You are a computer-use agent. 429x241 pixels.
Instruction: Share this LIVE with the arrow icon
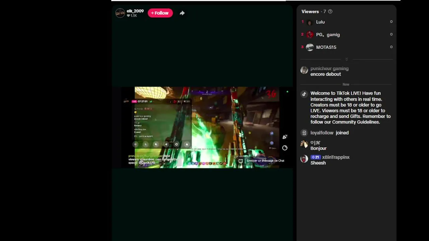182,13
